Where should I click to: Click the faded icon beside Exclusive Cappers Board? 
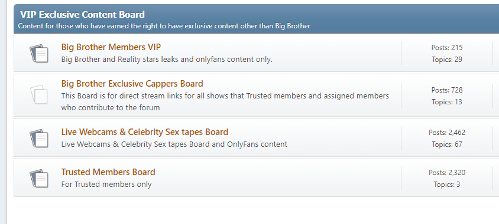pos(39,94)
